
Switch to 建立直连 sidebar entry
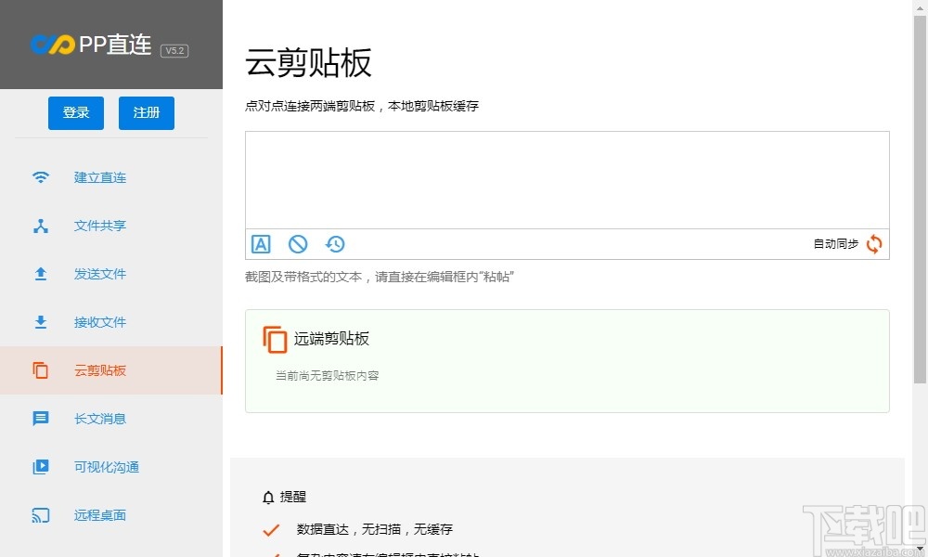(x=99, y=177)
